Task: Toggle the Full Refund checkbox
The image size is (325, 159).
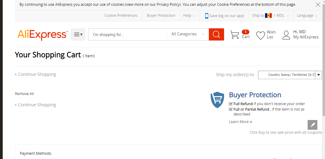Action: [231, 104]
